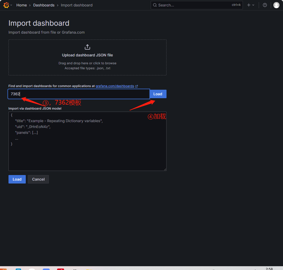Click the dashboard ID field containing 7362
Viewport: 283px width, 270px height.
[x=78, y=94]
